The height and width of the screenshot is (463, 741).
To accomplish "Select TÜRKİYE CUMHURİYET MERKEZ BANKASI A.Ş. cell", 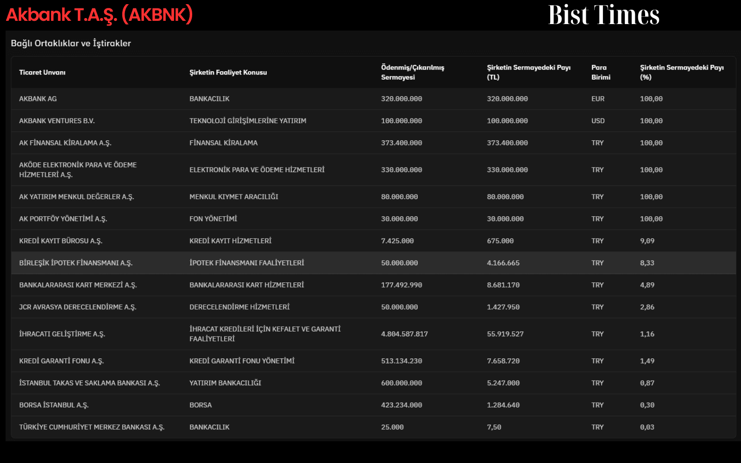I will 92,427.
